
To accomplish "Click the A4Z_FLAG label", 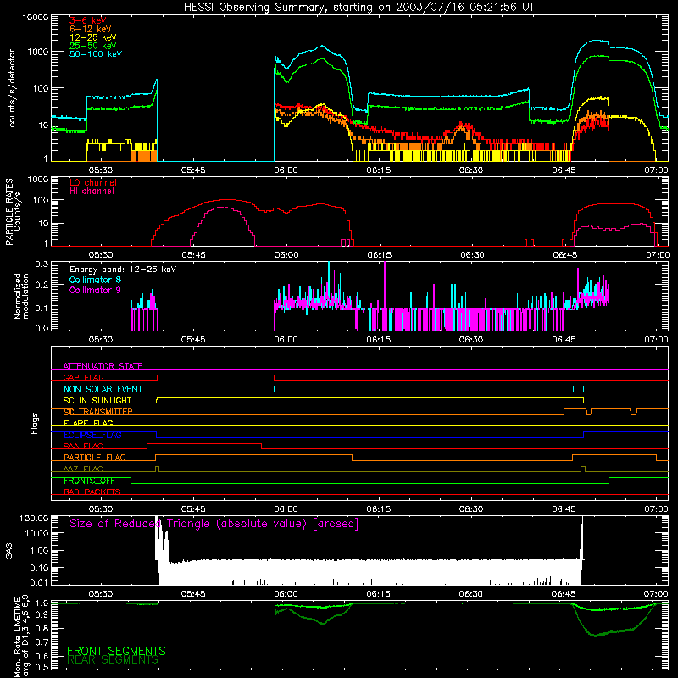I will [x=83, y=469].
